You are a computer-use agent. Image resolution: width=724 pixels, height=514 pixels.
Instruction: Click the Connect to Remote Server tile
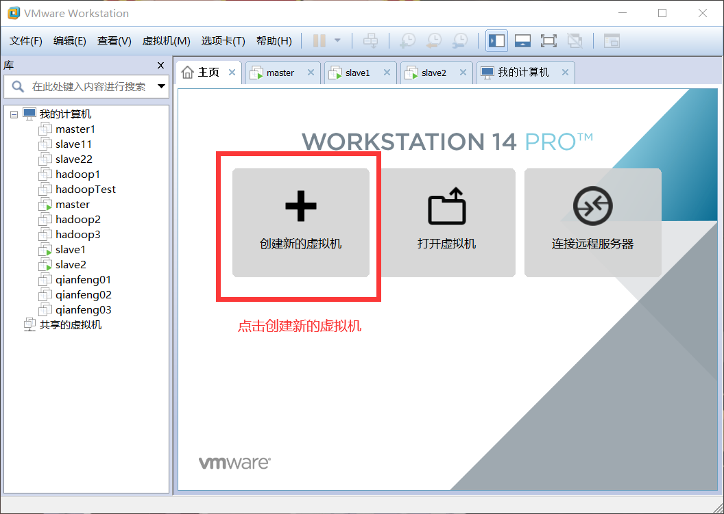593,222
